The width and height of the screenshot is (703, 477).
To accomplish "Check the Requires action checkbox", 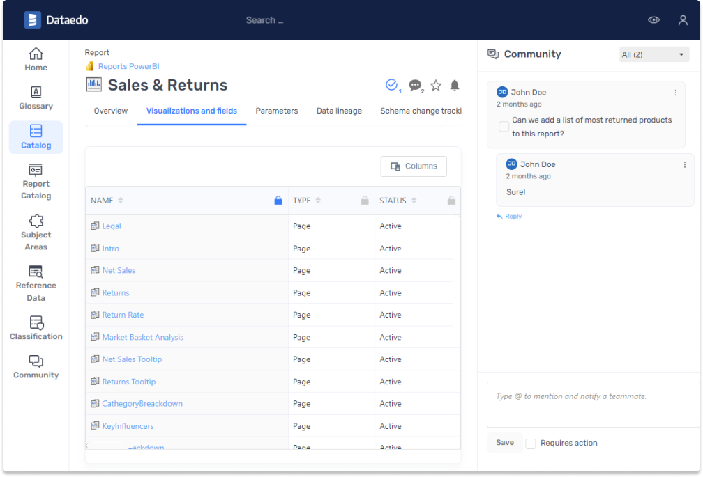I will click(x=531, y=444).
